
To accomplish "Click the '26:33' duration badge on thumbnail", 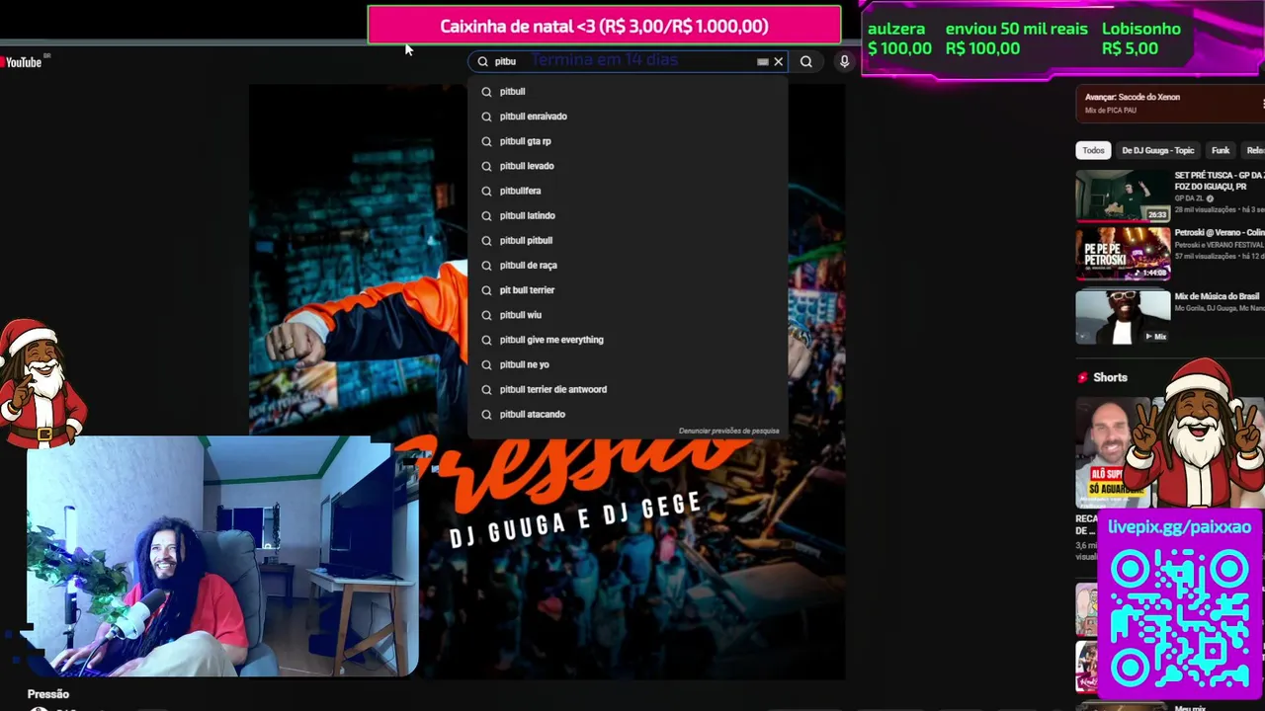I will (1157, 214).
